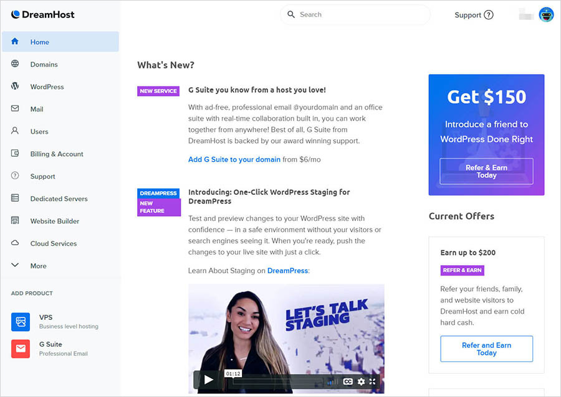Play the Let's Talk Staging video

209,380
